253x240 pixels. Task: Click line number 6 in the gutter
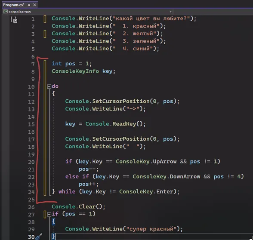click(x=33, y=57)
